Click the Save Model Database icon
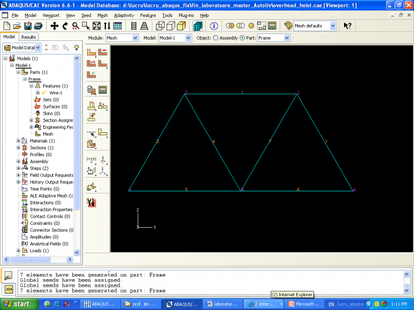This screenshot has height=310, width=414. click(x=27, y=26)
